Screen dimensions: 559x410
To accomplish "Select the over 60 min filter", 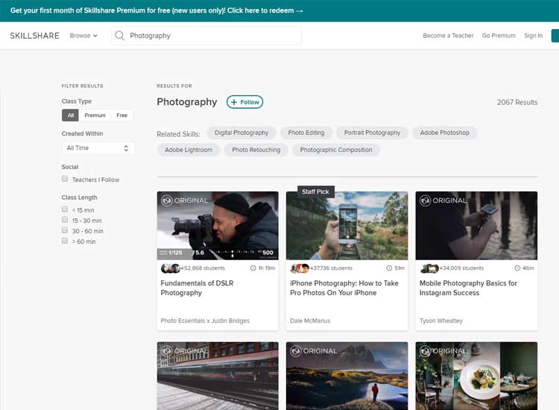I will coord(65,241).
